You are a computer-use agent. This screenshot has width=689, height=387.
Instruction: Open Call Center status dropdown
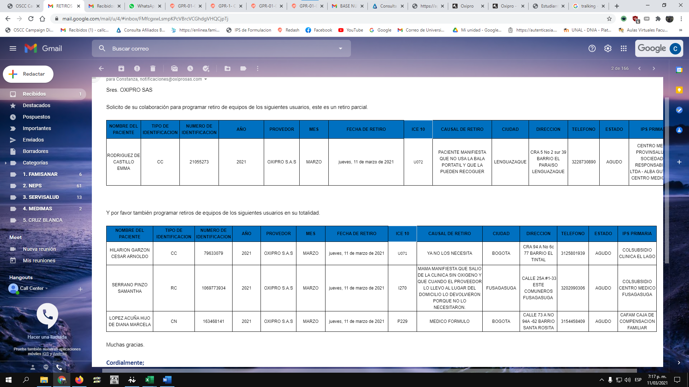[47, 288]
